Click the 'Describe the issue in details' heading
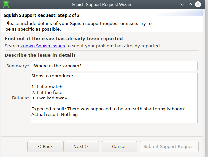Screen dimensions: 208x157 [x=40, y=55]
